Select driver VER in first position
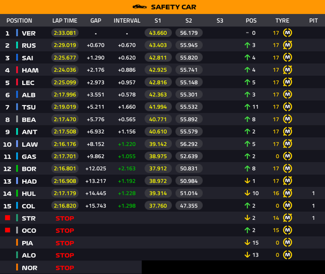The height and width of the screenshot is (274, 325). click(29, 33)
